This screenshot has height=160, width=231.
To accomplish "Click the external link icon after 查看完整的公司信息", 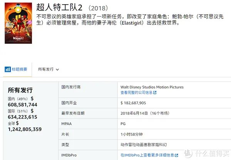I will pyautogui.click(x=155, y=93).
